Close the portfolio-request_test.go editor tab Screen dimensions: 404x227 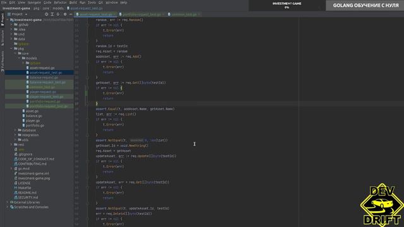pos(163,15)
